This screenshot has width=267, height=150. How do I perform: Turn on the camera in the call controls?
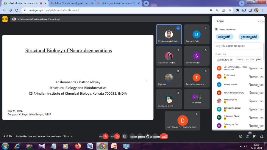coord(117,136)
